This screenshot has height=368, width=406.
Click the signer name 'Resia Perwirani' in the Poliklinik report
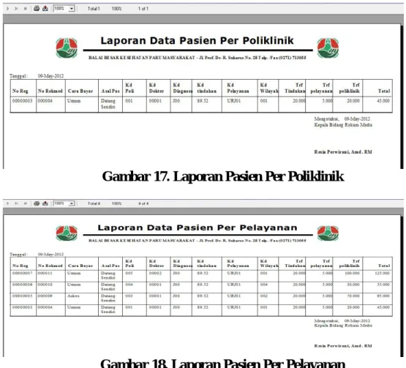click(332, 151)
